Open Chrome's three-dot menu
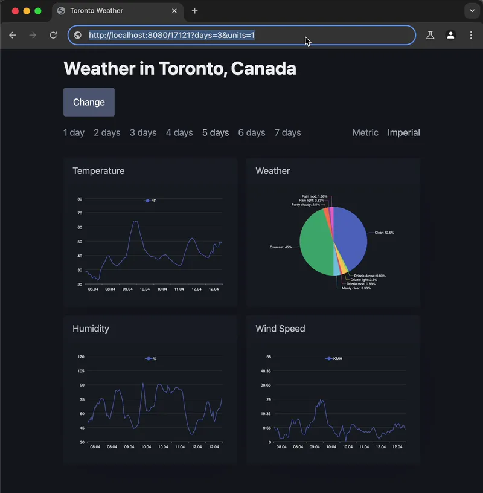The width and height of the screenshot is (483, 493). pos(471,35)
